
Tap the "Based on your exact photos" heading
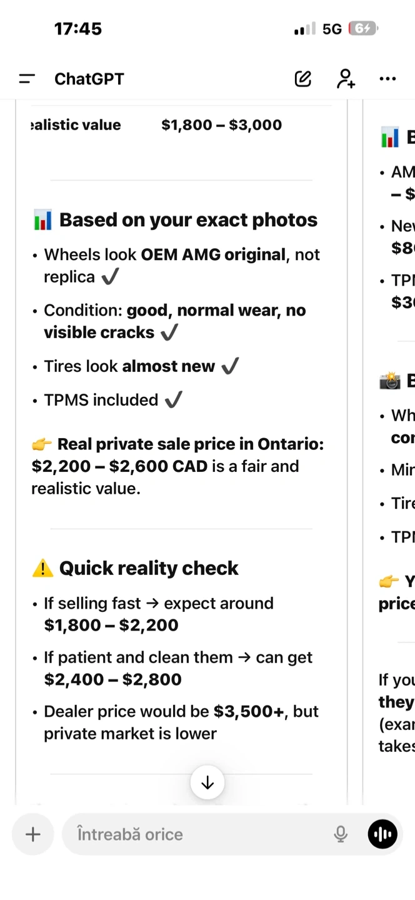[x=187, y=220]
